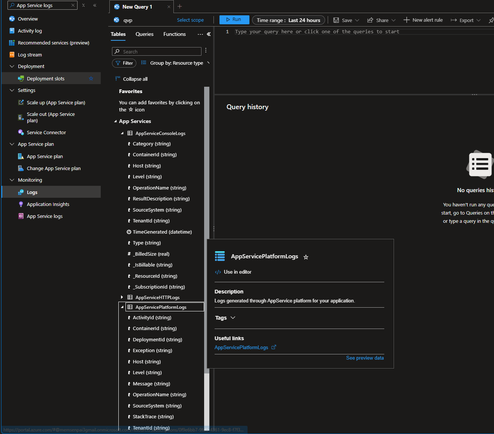The height and width of the screenshot is (434, 494).
Task: Click the tables list vertical scrollbar
Action: click(x=207, y=230)
